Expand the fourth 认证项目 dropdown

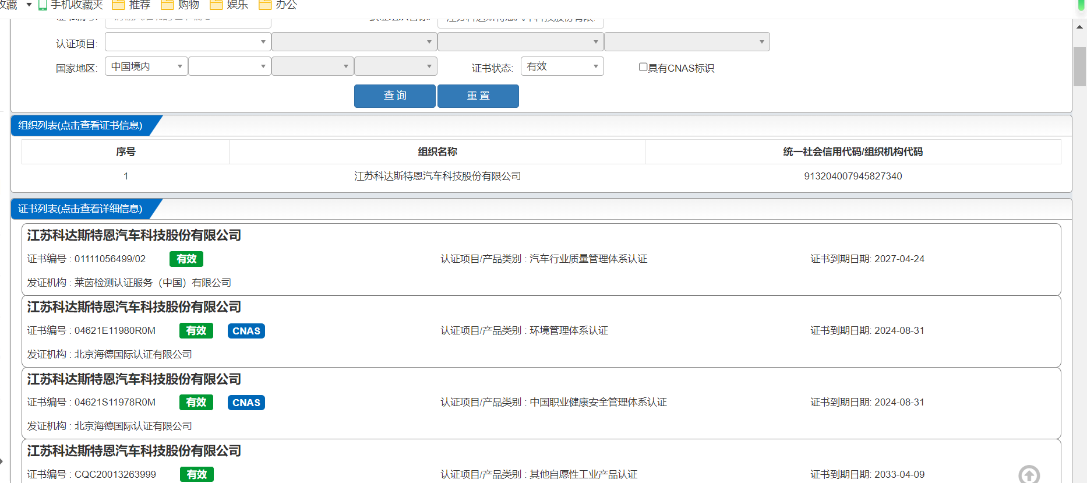[687, 42]
